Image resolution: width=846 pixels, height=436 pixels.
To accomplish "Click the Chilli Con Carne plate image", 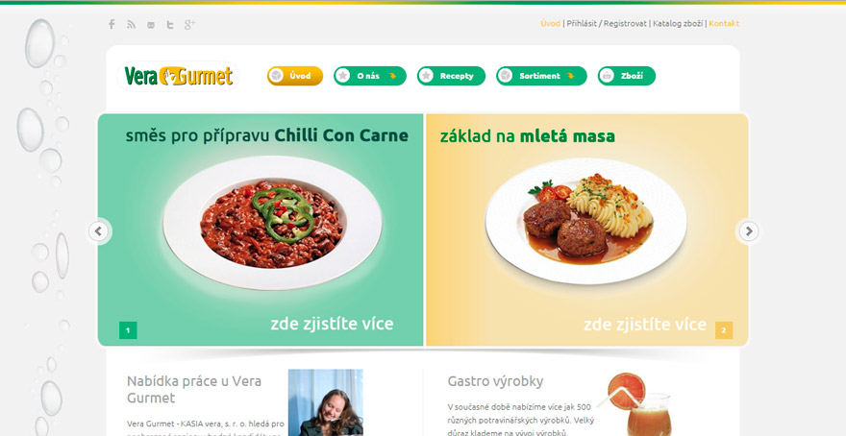I will pyautogui.click(x=272, y=223).
